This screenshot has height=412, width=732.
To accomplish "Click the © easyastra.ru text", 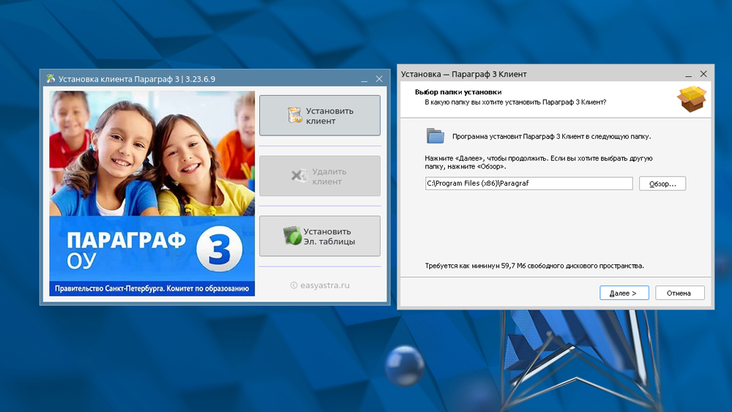I will point(320,285).
